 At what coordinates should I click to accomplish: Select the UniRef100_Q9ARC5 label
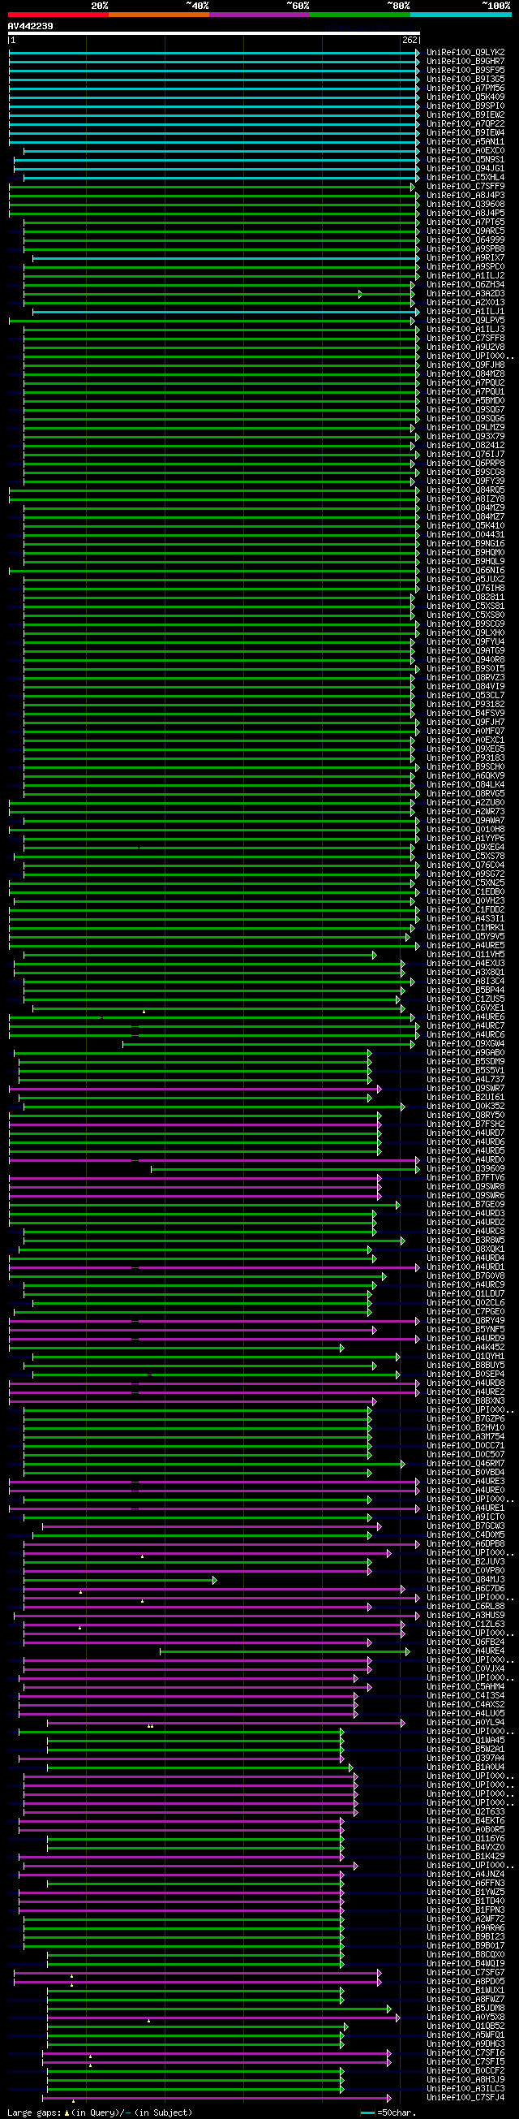click(x=465, y=231)
